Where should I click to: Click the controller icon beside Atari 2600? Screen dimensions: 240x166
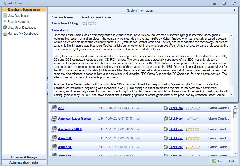coord(54,138)
